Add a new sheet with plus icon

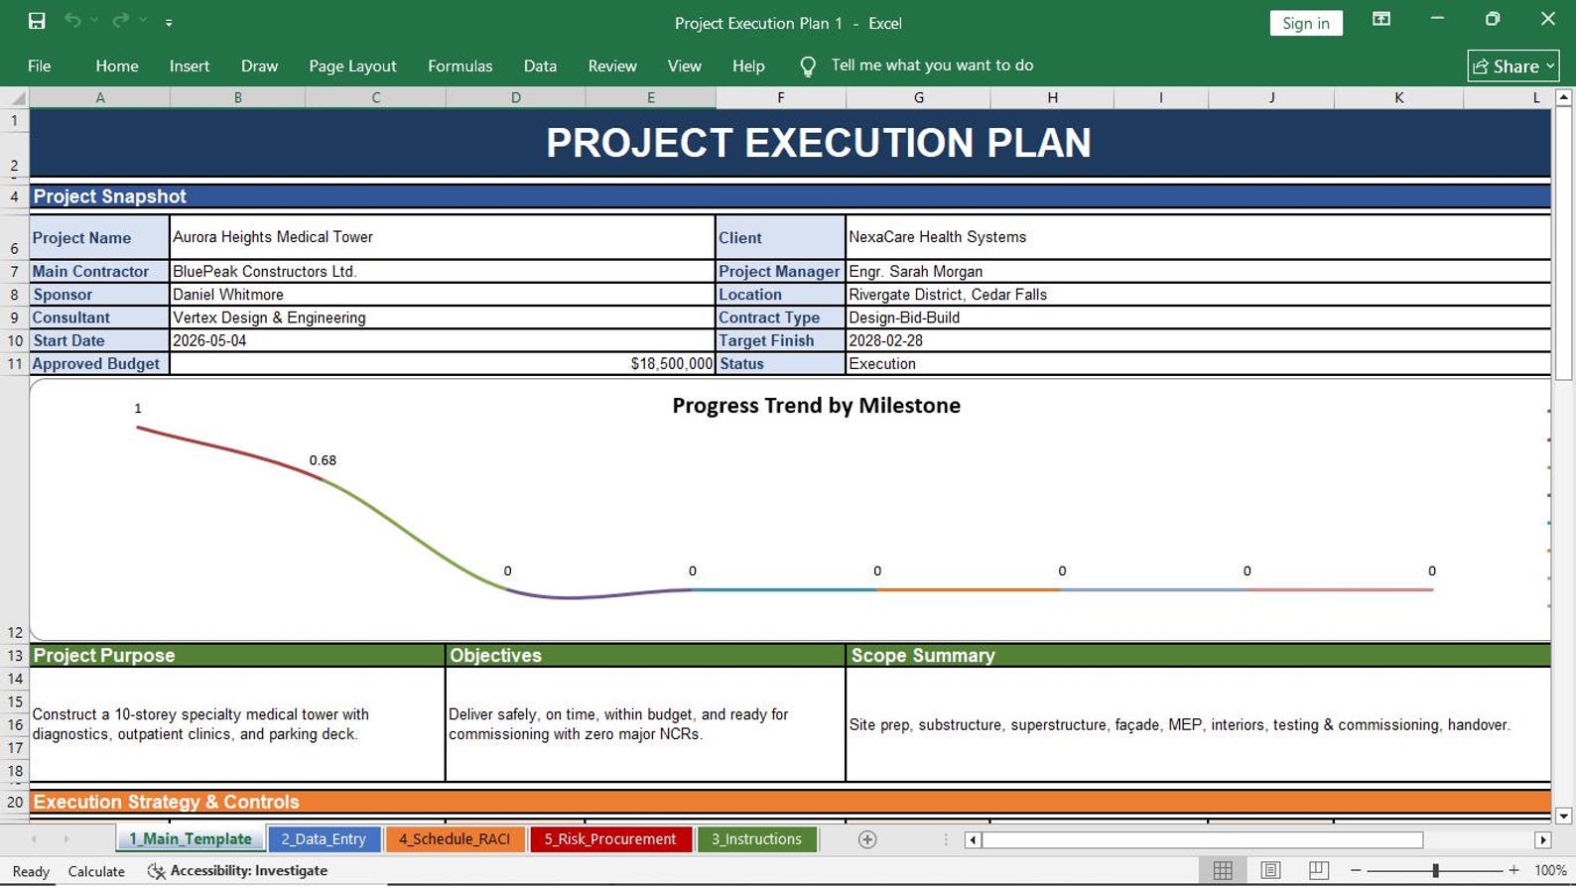[x=867, y=840]
